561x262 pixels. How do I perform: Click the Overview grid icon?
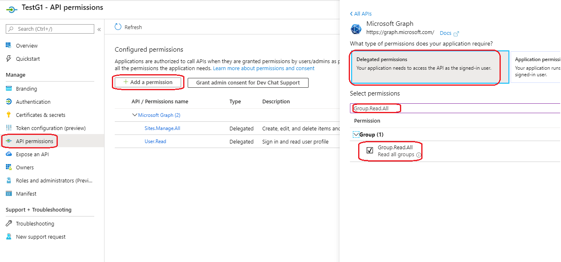pyautogui.click(x=9, y=46)
